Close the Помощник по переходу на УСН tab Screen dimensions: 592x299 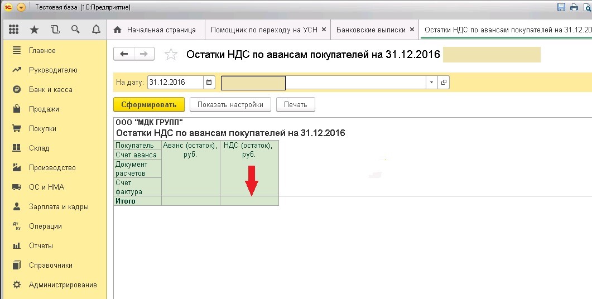[x=324, y=30]
